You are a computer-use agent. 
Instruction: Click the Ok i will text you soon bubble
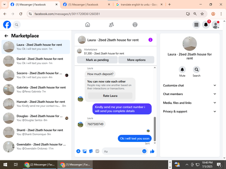(x=135, y=138)
